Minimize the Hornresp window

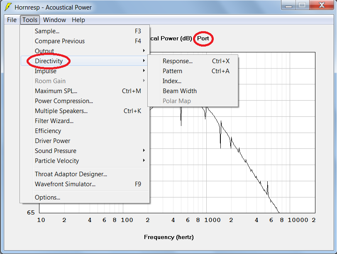pos(288,5)
